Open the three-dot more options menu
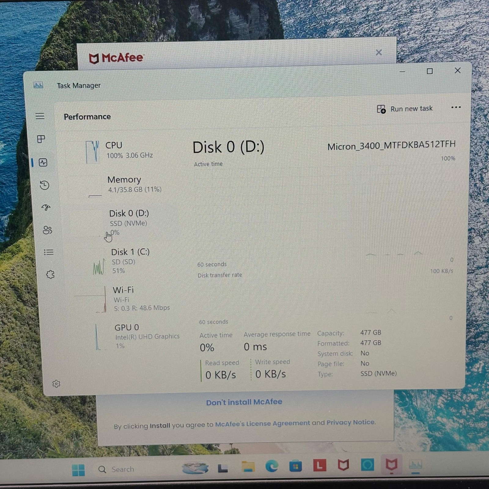Viewport: 489px width, 489px height. click(456, 107)
